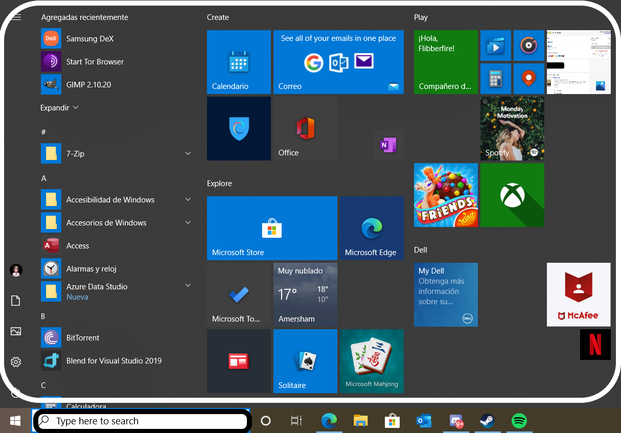The width and height of the screenshot is (621, 433).
Task: Switch to Steam in the taskbar
Action: 487,421
